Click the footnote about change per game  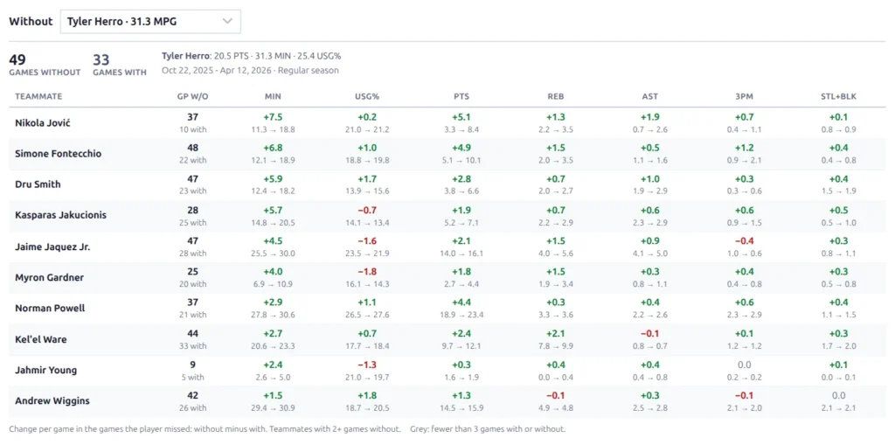(203, 429)
